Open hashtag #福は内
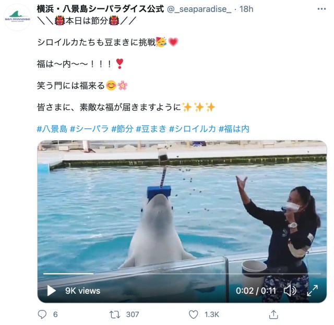 (234, 129)
